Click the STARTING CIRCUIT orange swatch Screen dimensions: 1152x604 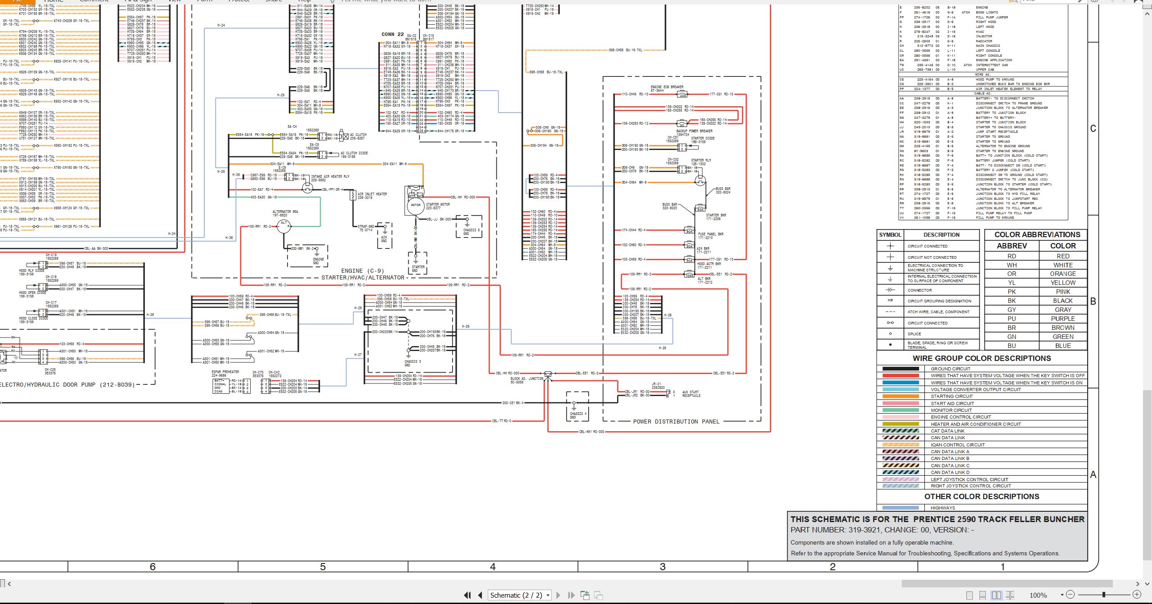coord(900,397)
